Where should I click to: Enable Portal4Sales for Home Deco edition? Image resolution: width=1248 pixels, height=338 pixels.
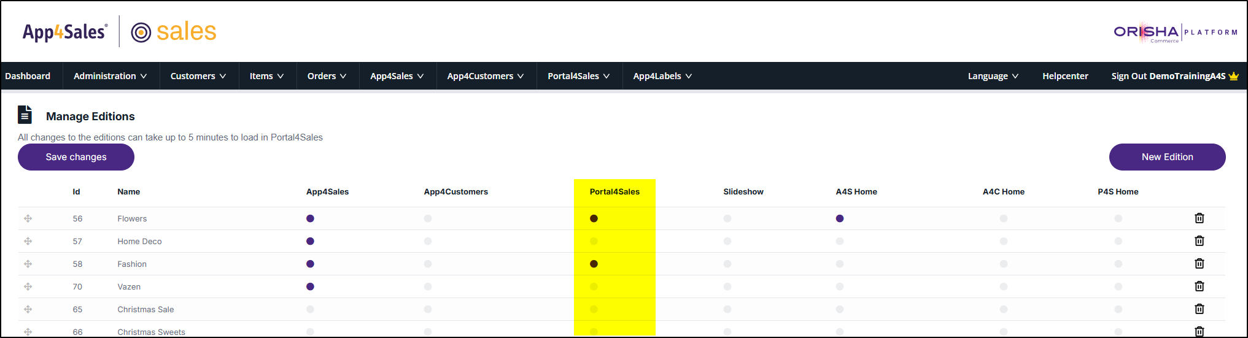(x=594, y=241)
